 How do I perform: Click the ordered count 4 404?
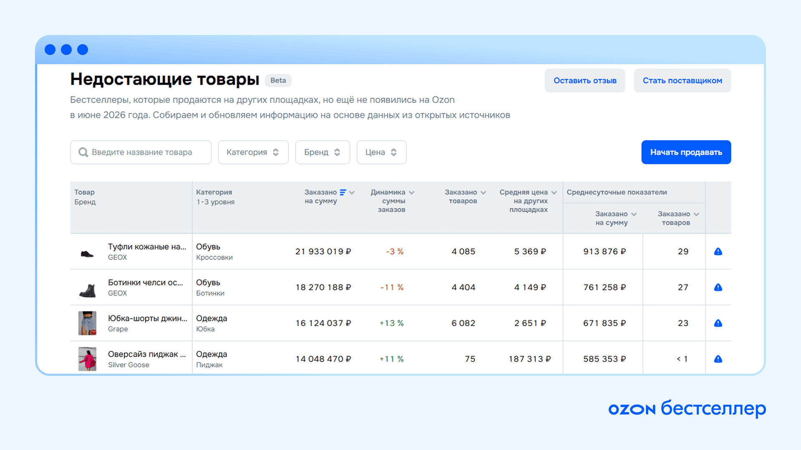(x=463, y=287)
